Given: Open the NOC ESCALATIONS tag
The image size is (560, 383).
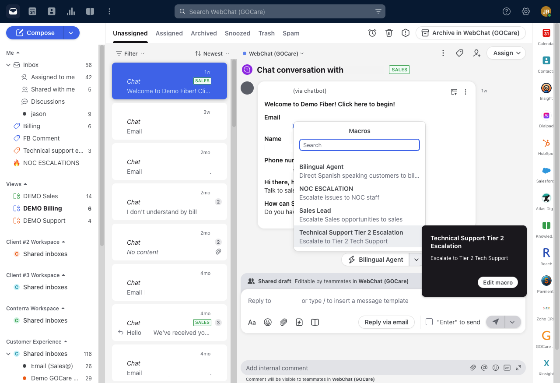Looking at the screenshot, I should point(51,163).
